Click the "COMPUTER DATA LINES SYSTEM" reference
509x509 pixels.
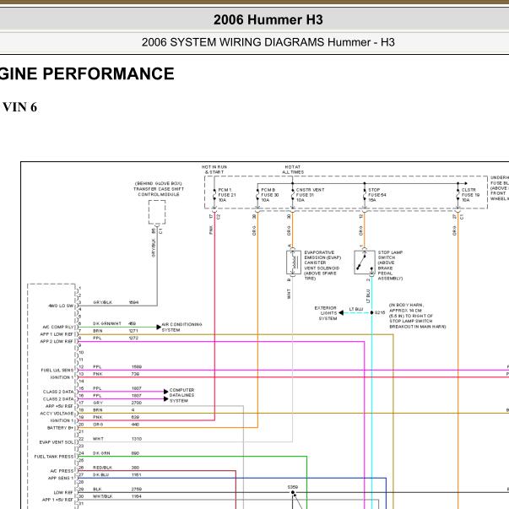coord(181,395)
